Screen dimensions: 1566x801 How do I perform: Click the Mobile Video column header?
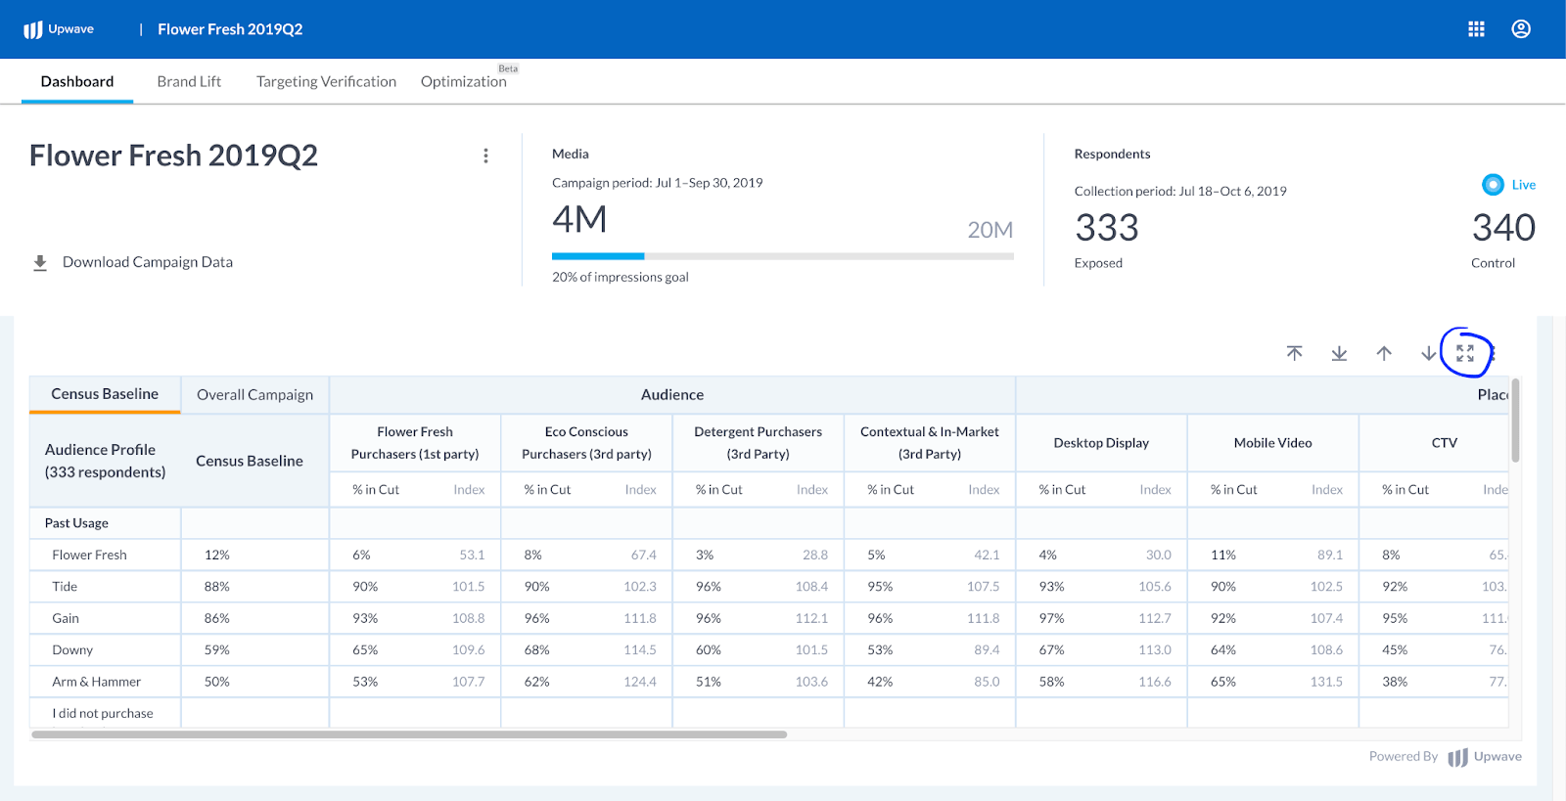(x=1272, y=443)
